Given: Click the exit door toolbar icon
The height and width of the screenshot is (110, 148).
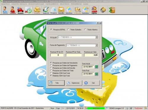Looking at the screenshot, I should pyautogui.click(x=112, y=10).
